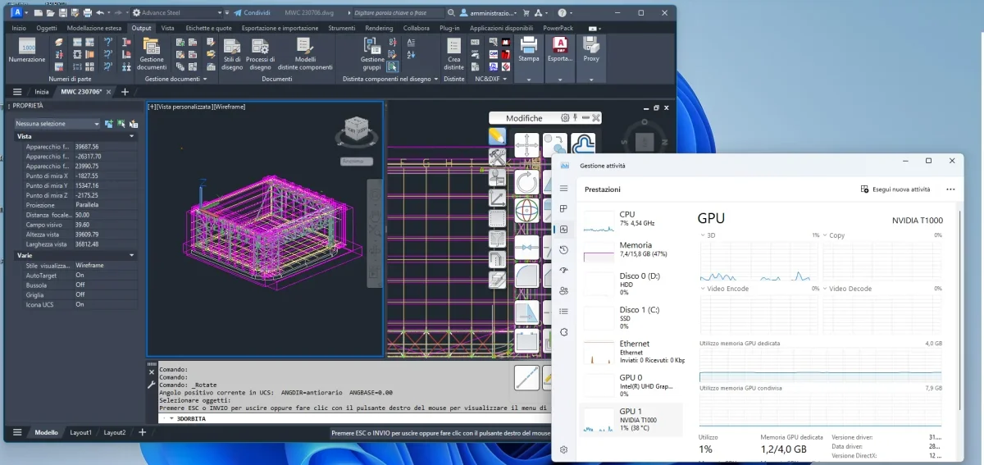Open Modifiche palette settings gear
Screen dimensions: 984x465
coord(565,118)
